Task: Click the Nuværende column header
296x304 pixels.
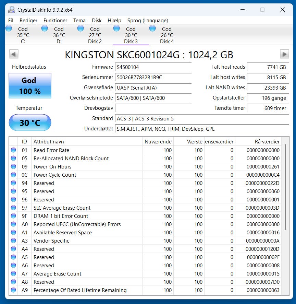Action: [x=158, y=141]
